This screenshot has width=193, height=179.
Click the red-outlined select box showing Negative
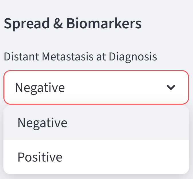pos(96,87)
